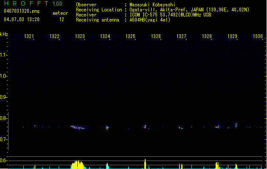
Task: Click the 0.6 kHz frequency axis label
Action: [x=3, y=161]
